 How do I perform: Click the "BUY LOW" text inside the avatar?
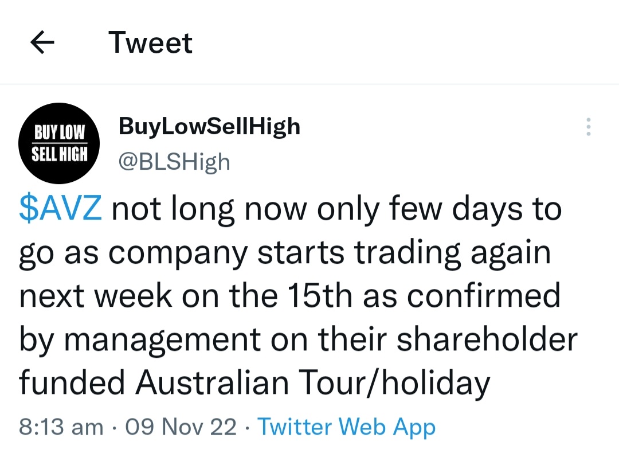click(60, 133)
